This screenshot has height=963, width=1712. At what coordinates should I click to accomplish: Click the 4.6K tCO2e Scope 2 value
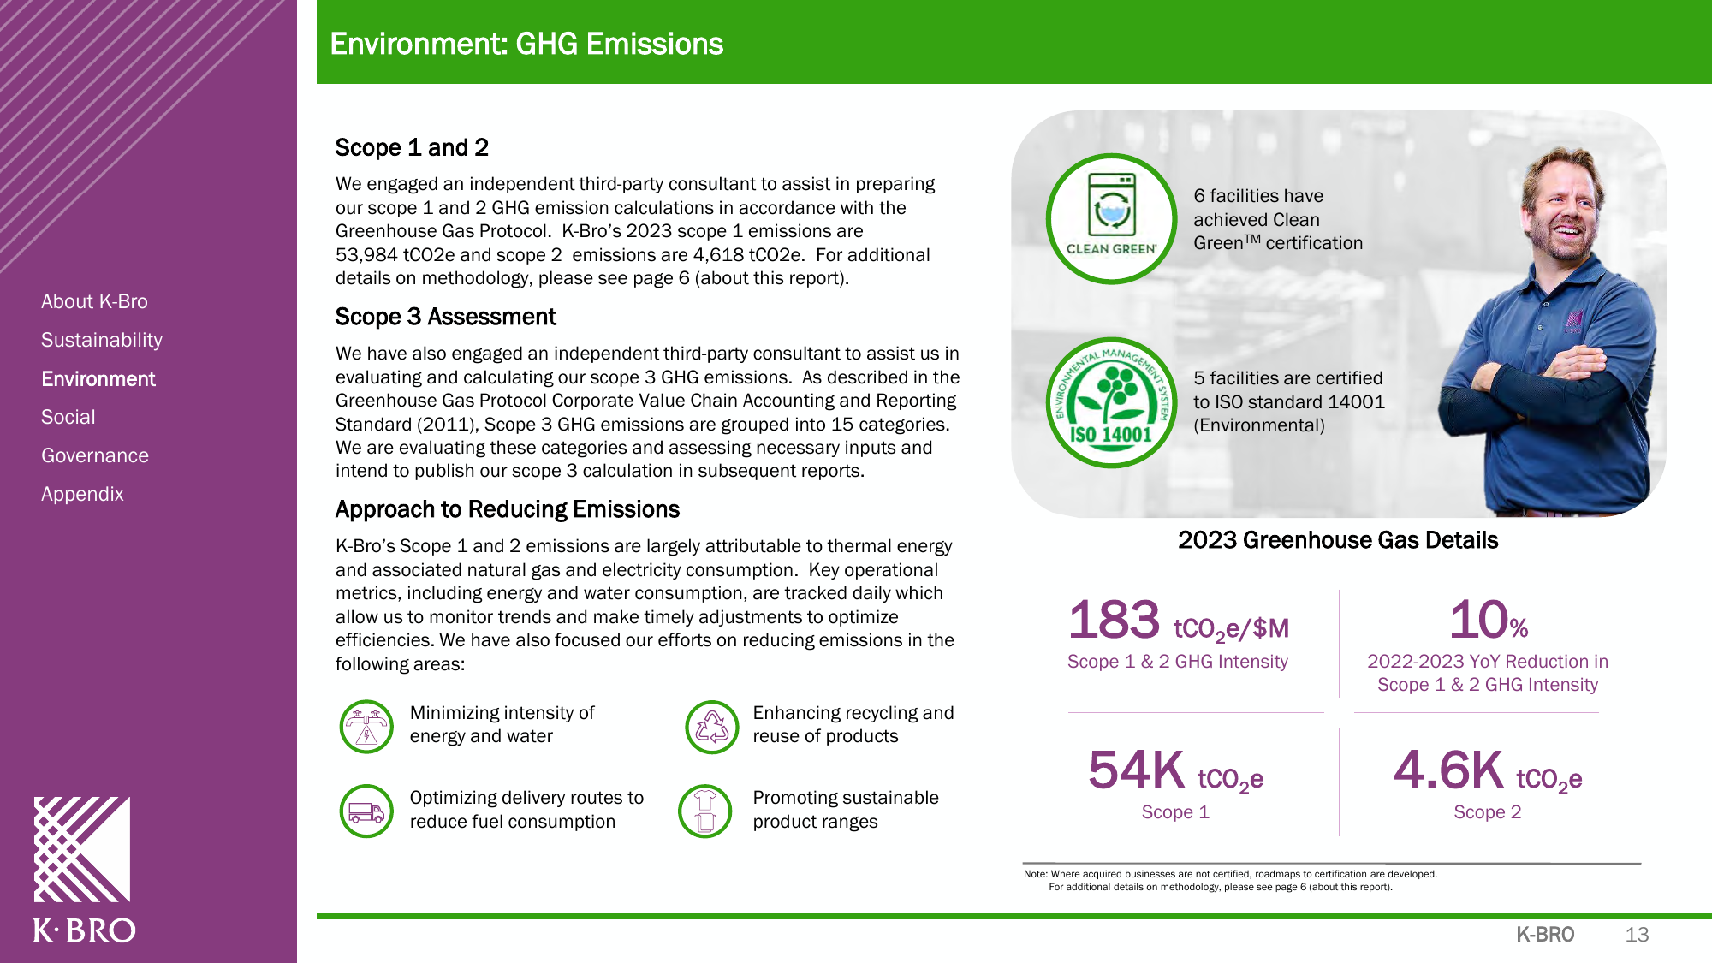tap(1488, 770)
